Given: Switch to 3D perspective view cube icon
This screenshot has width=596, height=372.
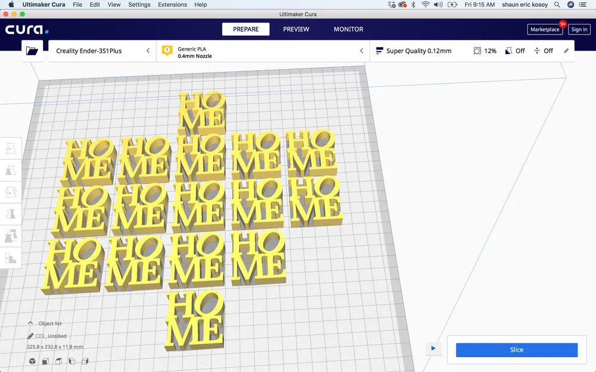Looking at the screenshot, I should [x=32, y=361].
